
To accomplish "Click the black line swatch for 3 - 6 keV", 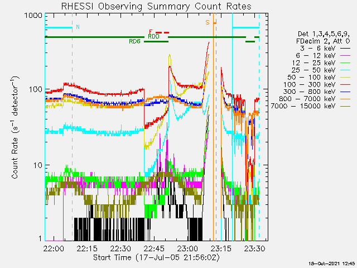I will (345, 49).
